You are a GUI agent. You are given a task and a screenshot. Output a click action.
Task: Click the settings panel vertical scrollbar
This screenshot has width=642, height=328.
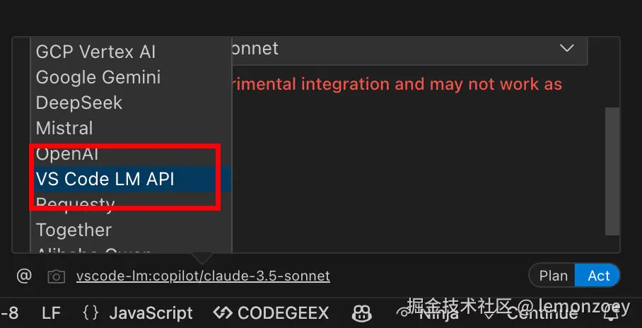(612, 170)
